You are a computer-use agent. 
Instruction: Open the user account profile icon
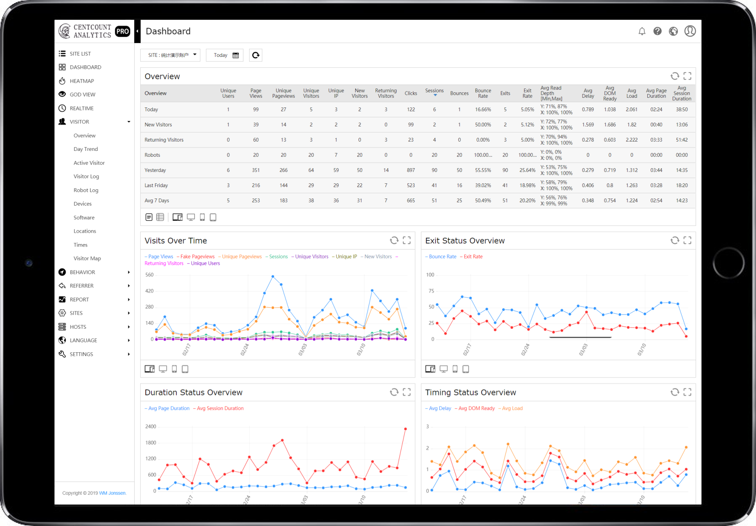[x=689, y=31]
